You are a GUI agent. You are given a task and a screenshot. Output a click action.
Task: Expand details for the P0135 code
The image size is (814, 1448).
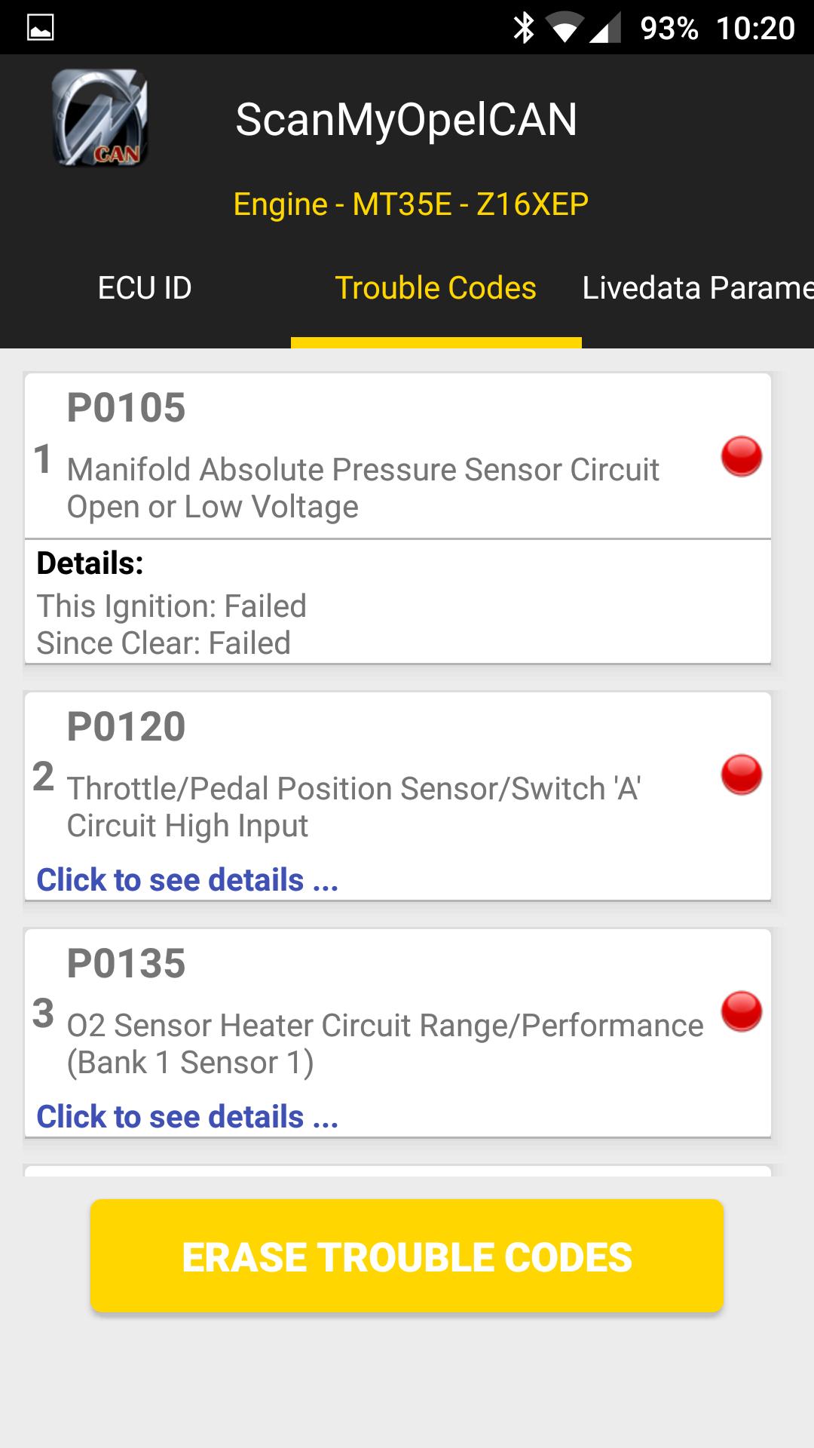click(x=187, y=1117)
